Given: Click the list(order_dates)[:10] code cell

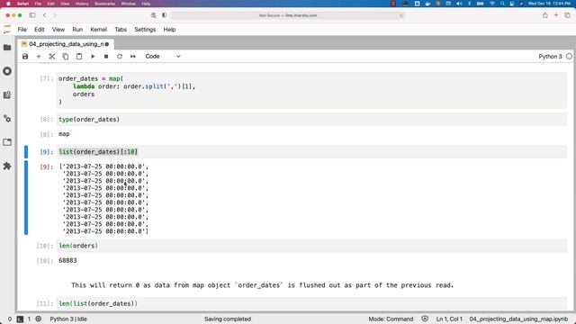Looking at the screenshot, I should [311, 152].
